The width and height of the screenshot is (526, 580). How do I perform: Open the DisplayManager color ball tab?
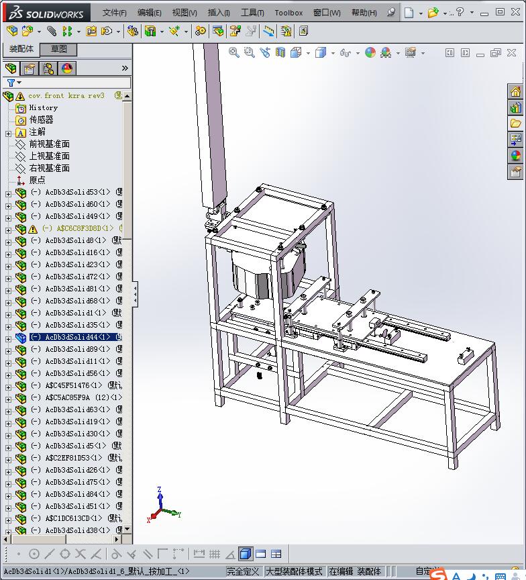coord(67,68)
